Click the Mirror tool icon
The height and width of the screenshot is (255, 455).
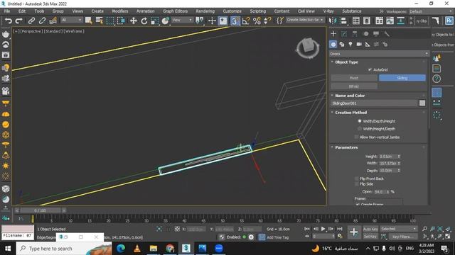click(x=333, y=21)
